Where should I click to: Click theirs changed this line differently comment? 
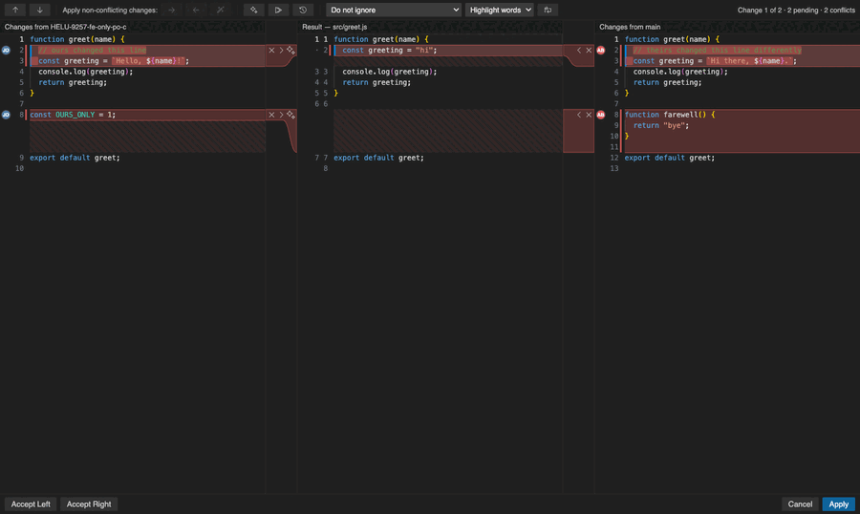click(x=717, y=50)
